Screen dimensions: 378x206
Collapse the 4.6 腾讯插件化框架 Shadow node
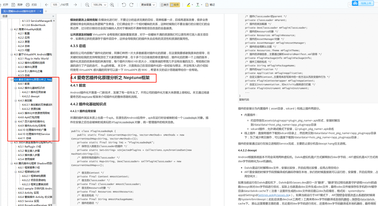(12, 163)
